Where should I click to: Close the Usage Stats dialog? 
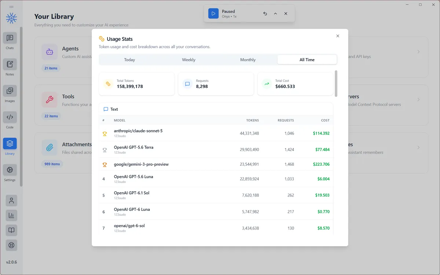(338, 36)
